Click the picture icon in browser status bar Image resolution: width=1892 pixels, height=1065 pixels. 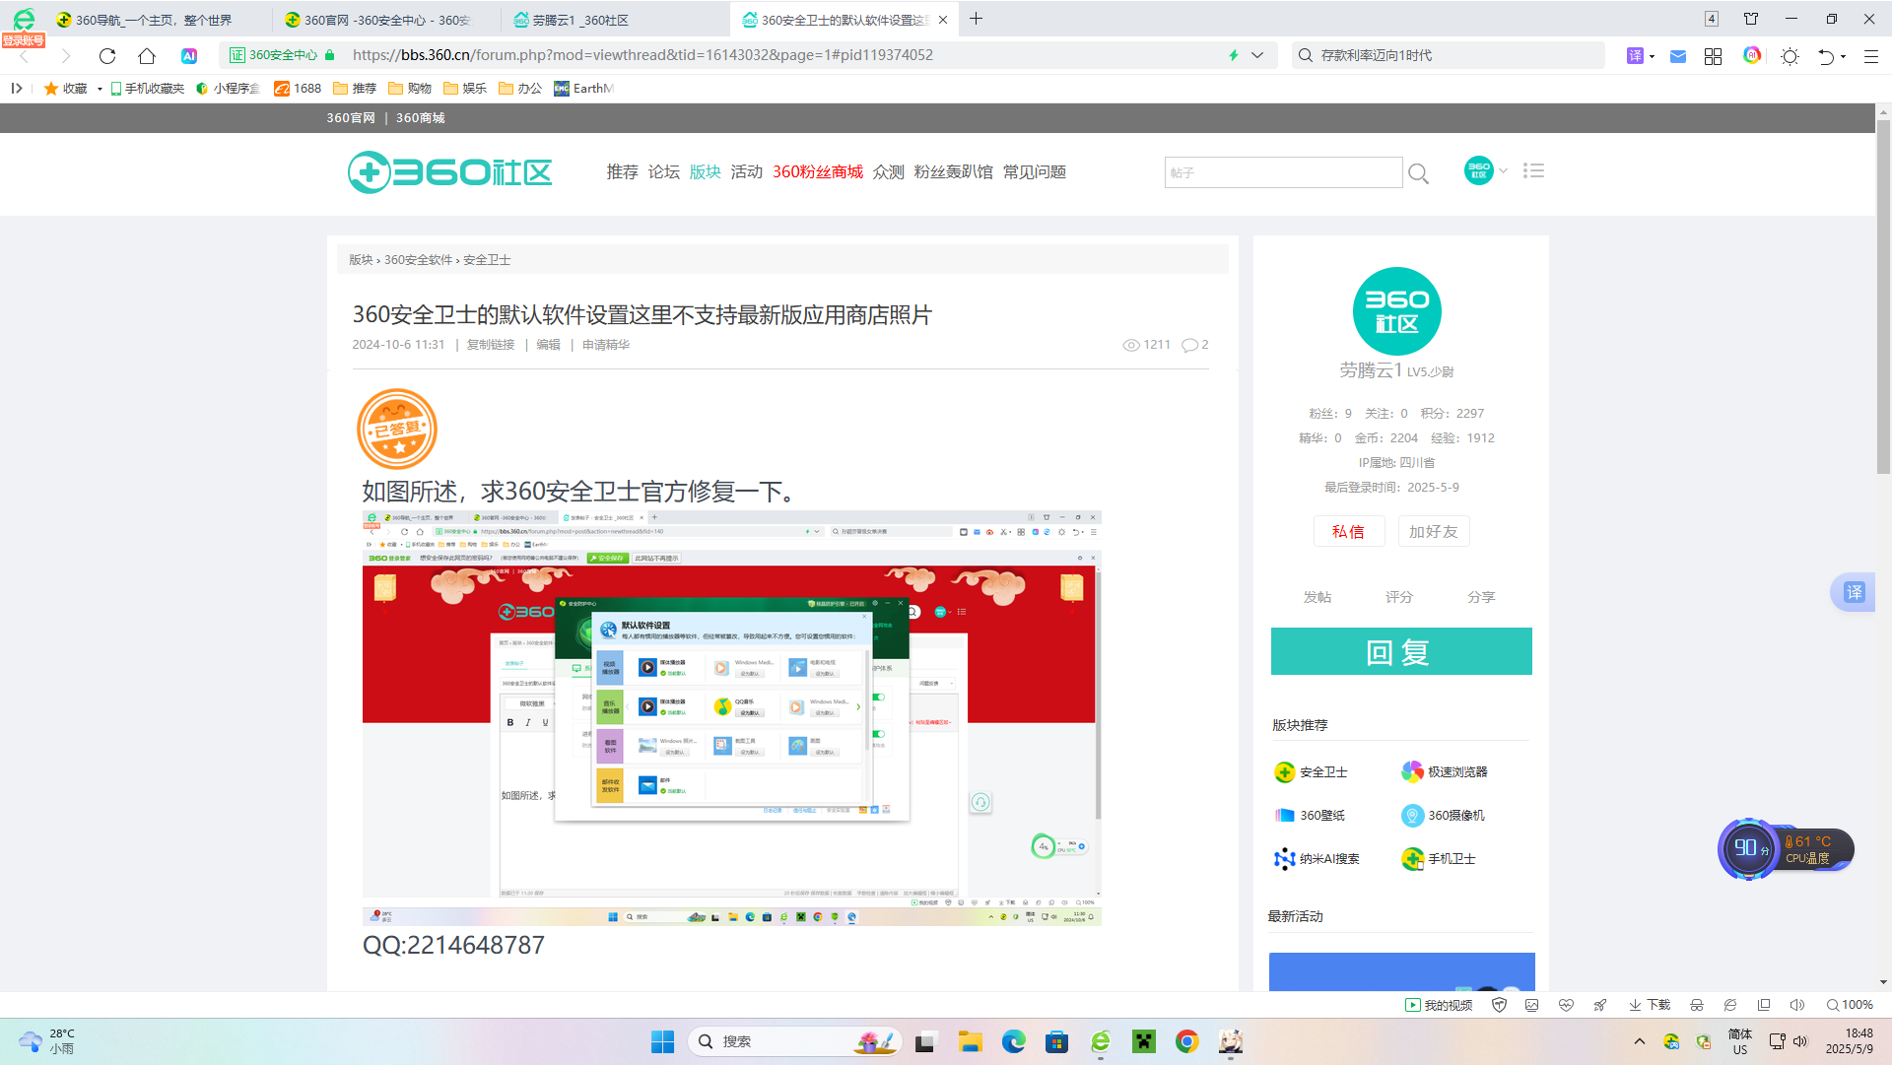[x=1531, y=1005]
